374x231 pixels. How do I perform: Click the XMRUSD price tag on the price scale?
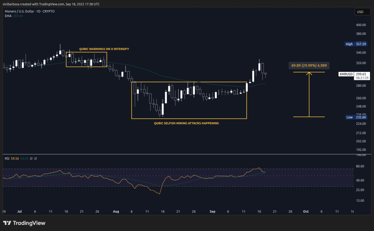[x=346, y=74]
